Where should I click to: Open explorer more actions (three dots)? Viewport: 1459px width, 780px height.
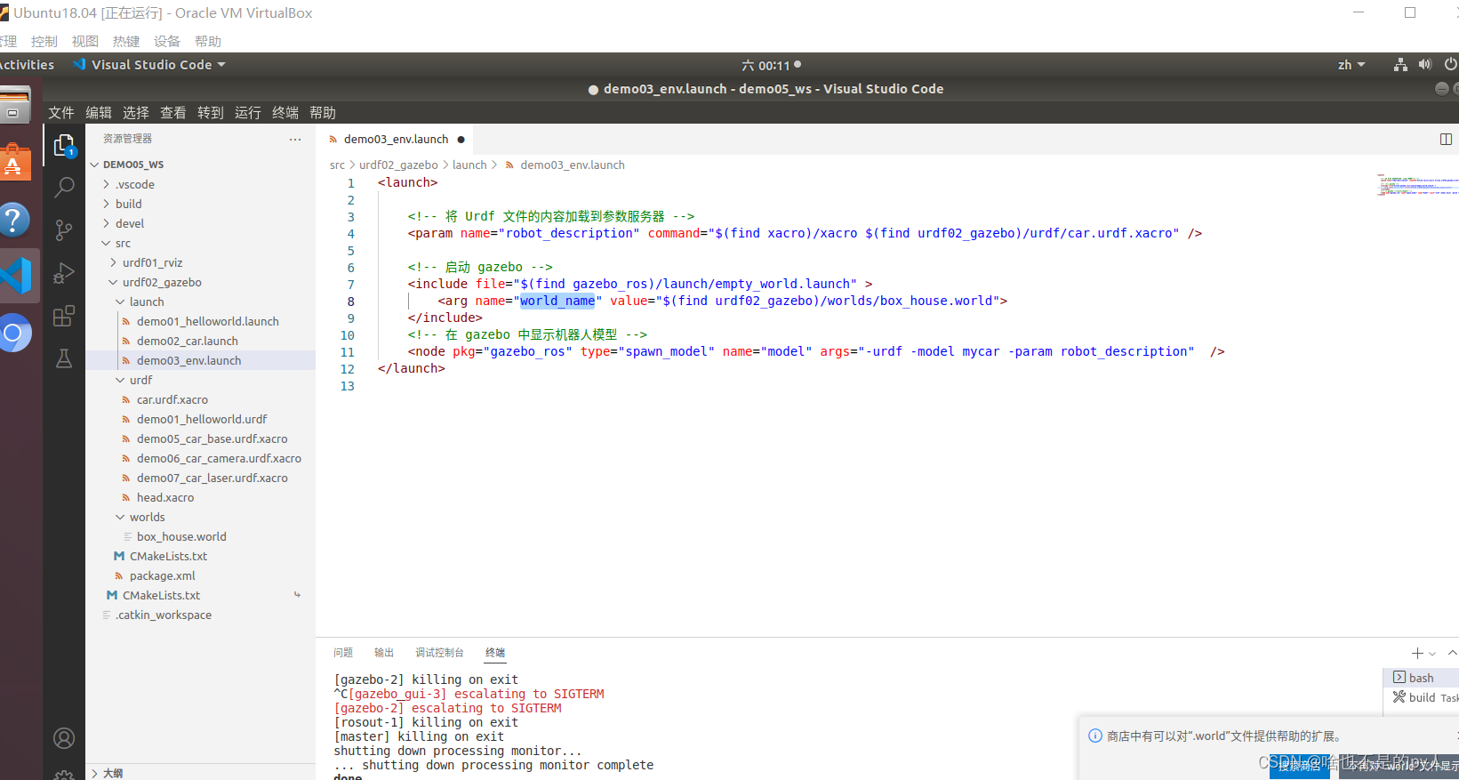pyautogui.click(x=295, y=140)
